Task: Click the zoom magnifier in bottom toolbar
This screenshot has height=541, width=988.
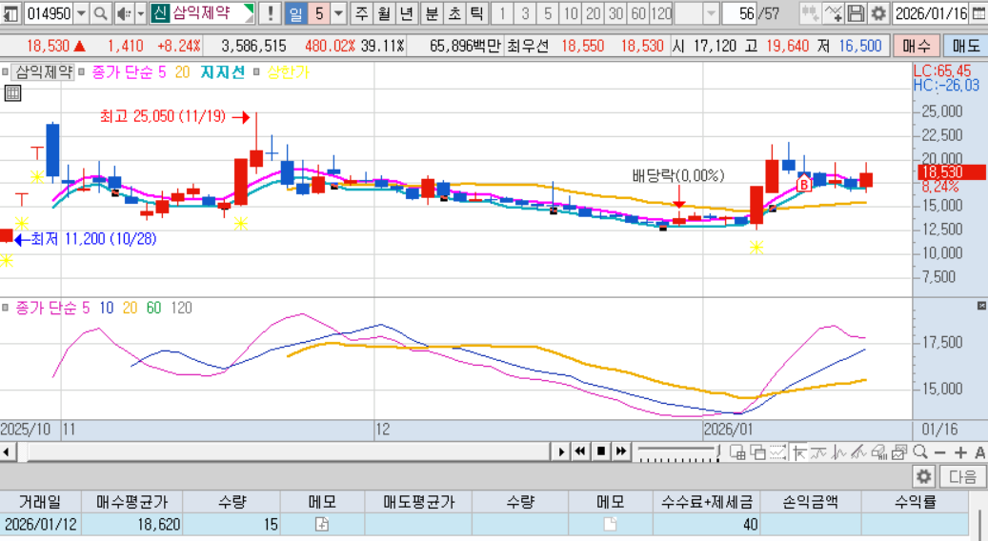Action: (920, 452)
